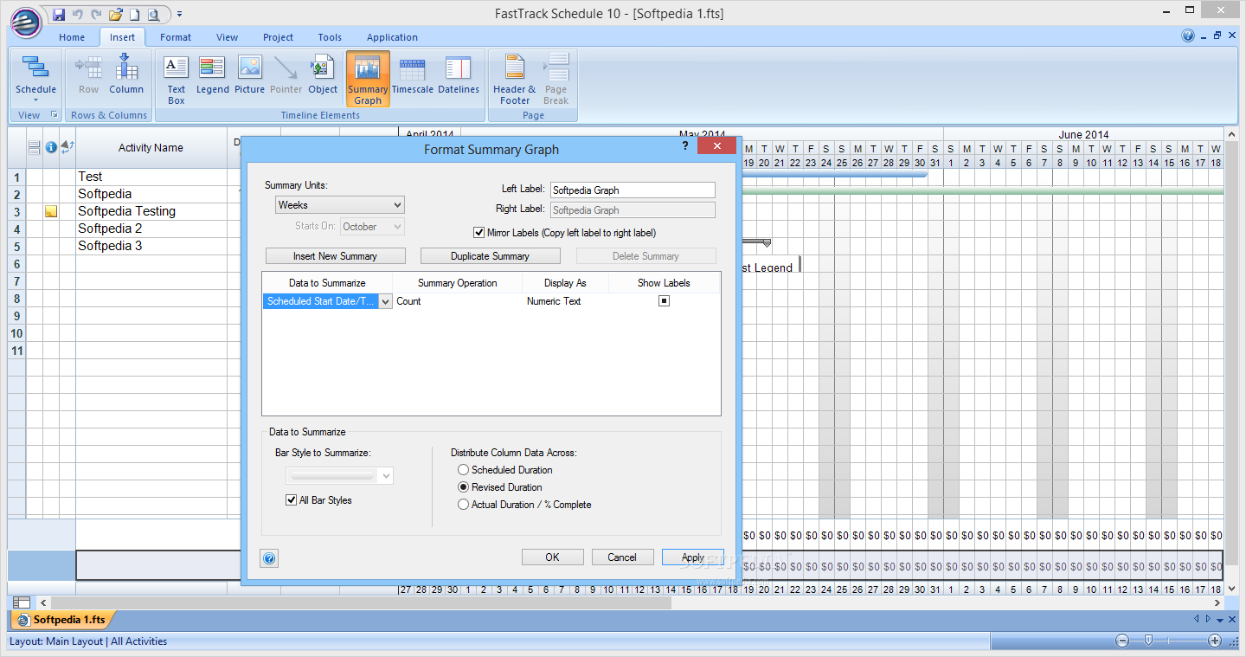Switch to the Format ribbon tab

(176, 37)
